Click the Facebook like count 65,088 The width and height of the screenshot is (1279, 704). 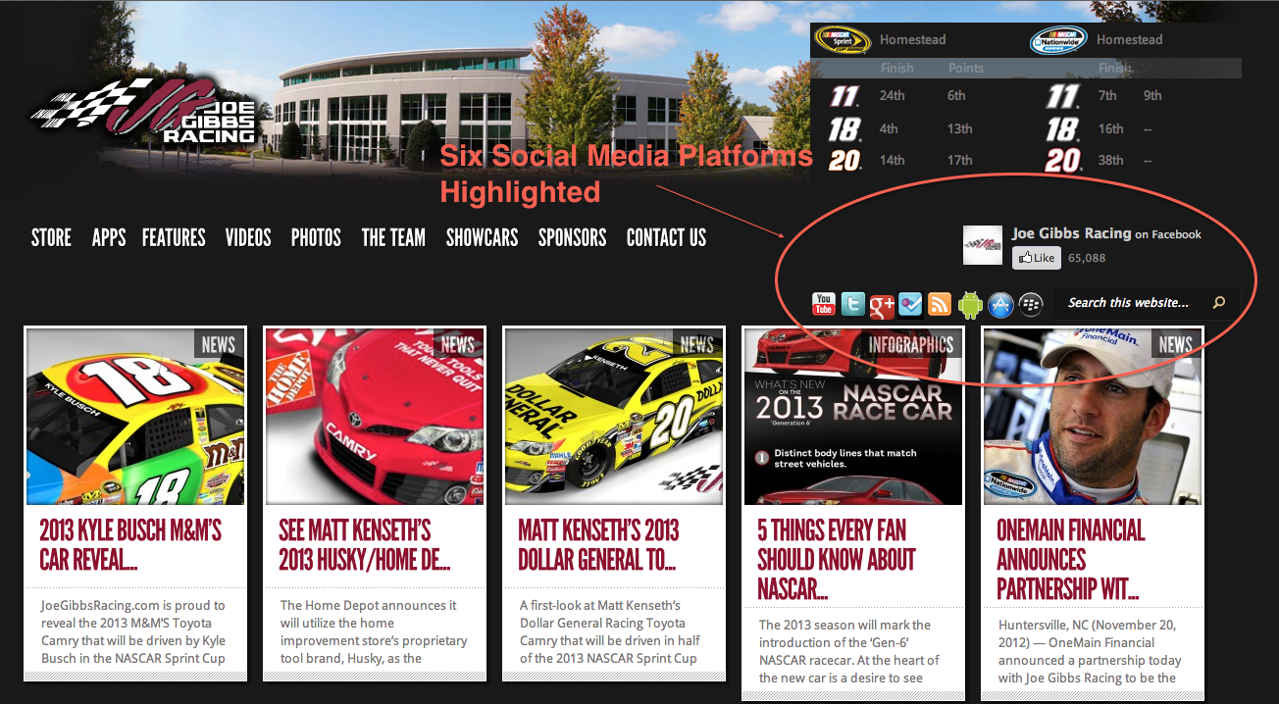point(1087,258)
